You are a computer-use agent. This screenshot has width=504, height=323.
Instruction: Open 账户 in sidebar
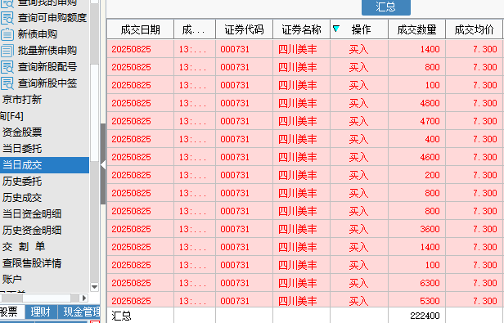[x=12, y=280]
